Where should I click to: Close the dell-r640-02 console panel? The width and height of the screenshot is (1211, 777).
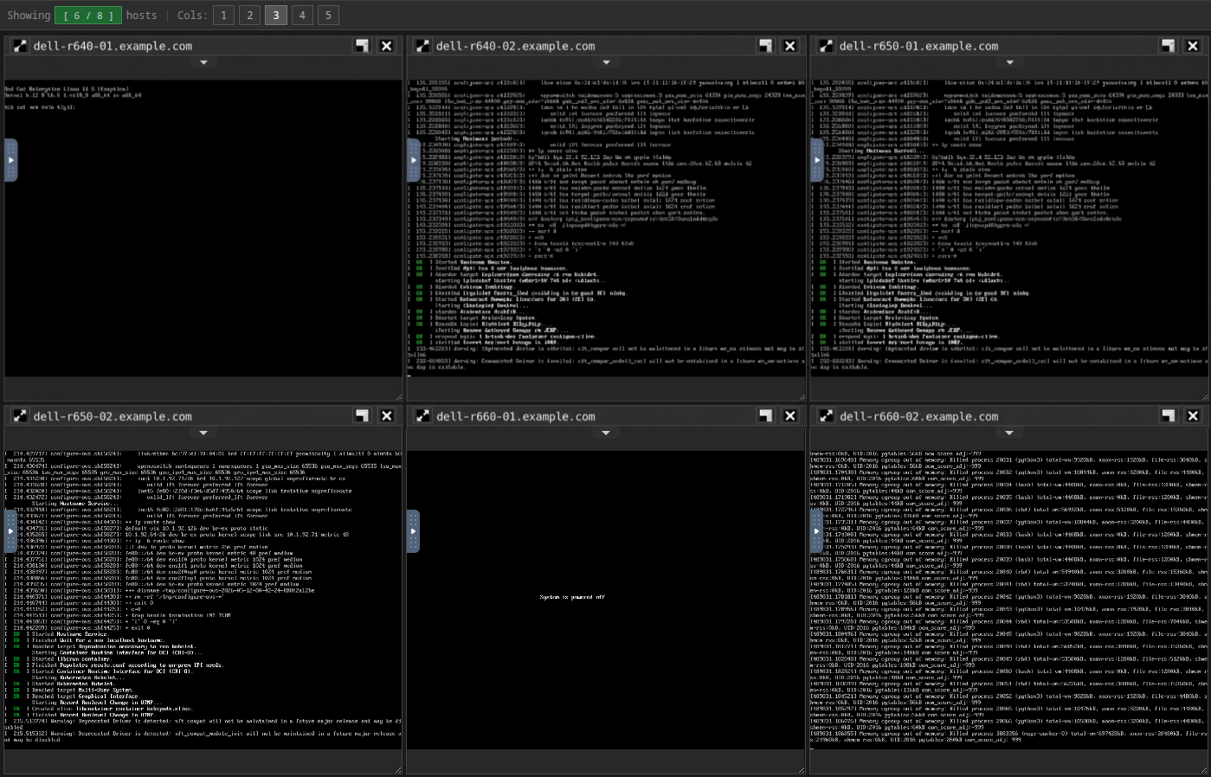tap(790, 46)
